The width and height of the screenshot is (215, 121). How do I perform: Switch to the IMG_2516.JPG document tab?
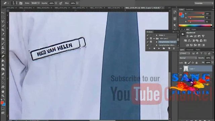click(79, 8)
